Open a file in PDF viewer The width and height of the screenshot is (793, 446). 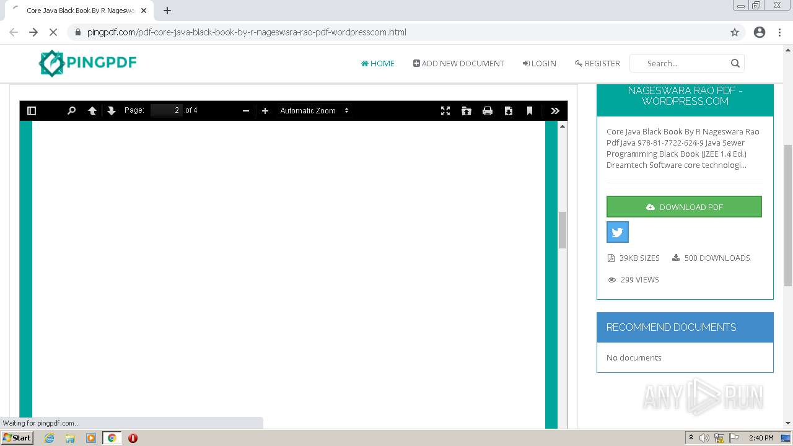[x=467, y=111]
